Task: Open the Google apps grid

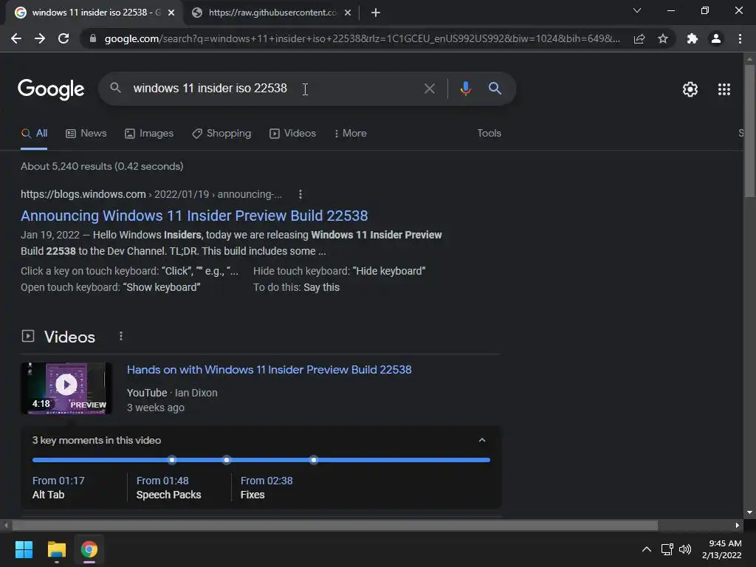Action: tap(724, 89)
